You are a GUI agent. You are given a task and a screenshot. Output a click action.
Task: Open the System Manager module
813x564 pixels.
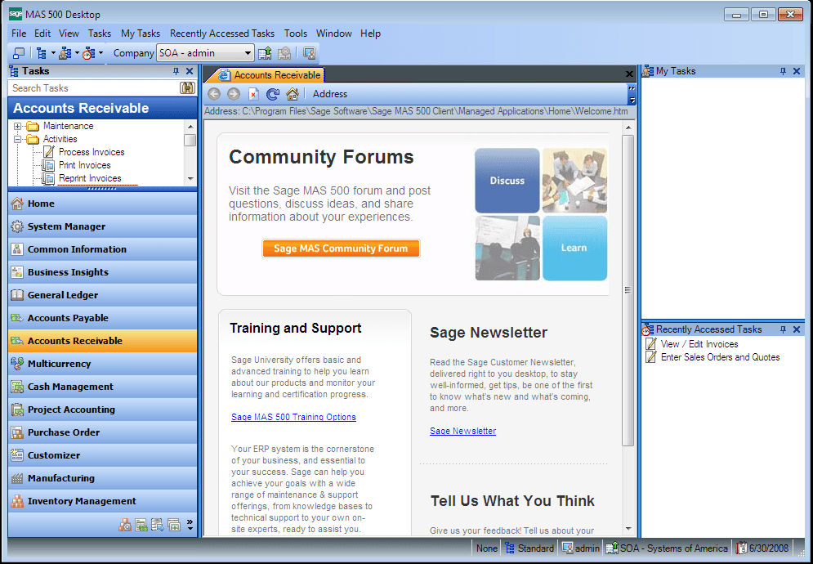(x=103, y=226)
